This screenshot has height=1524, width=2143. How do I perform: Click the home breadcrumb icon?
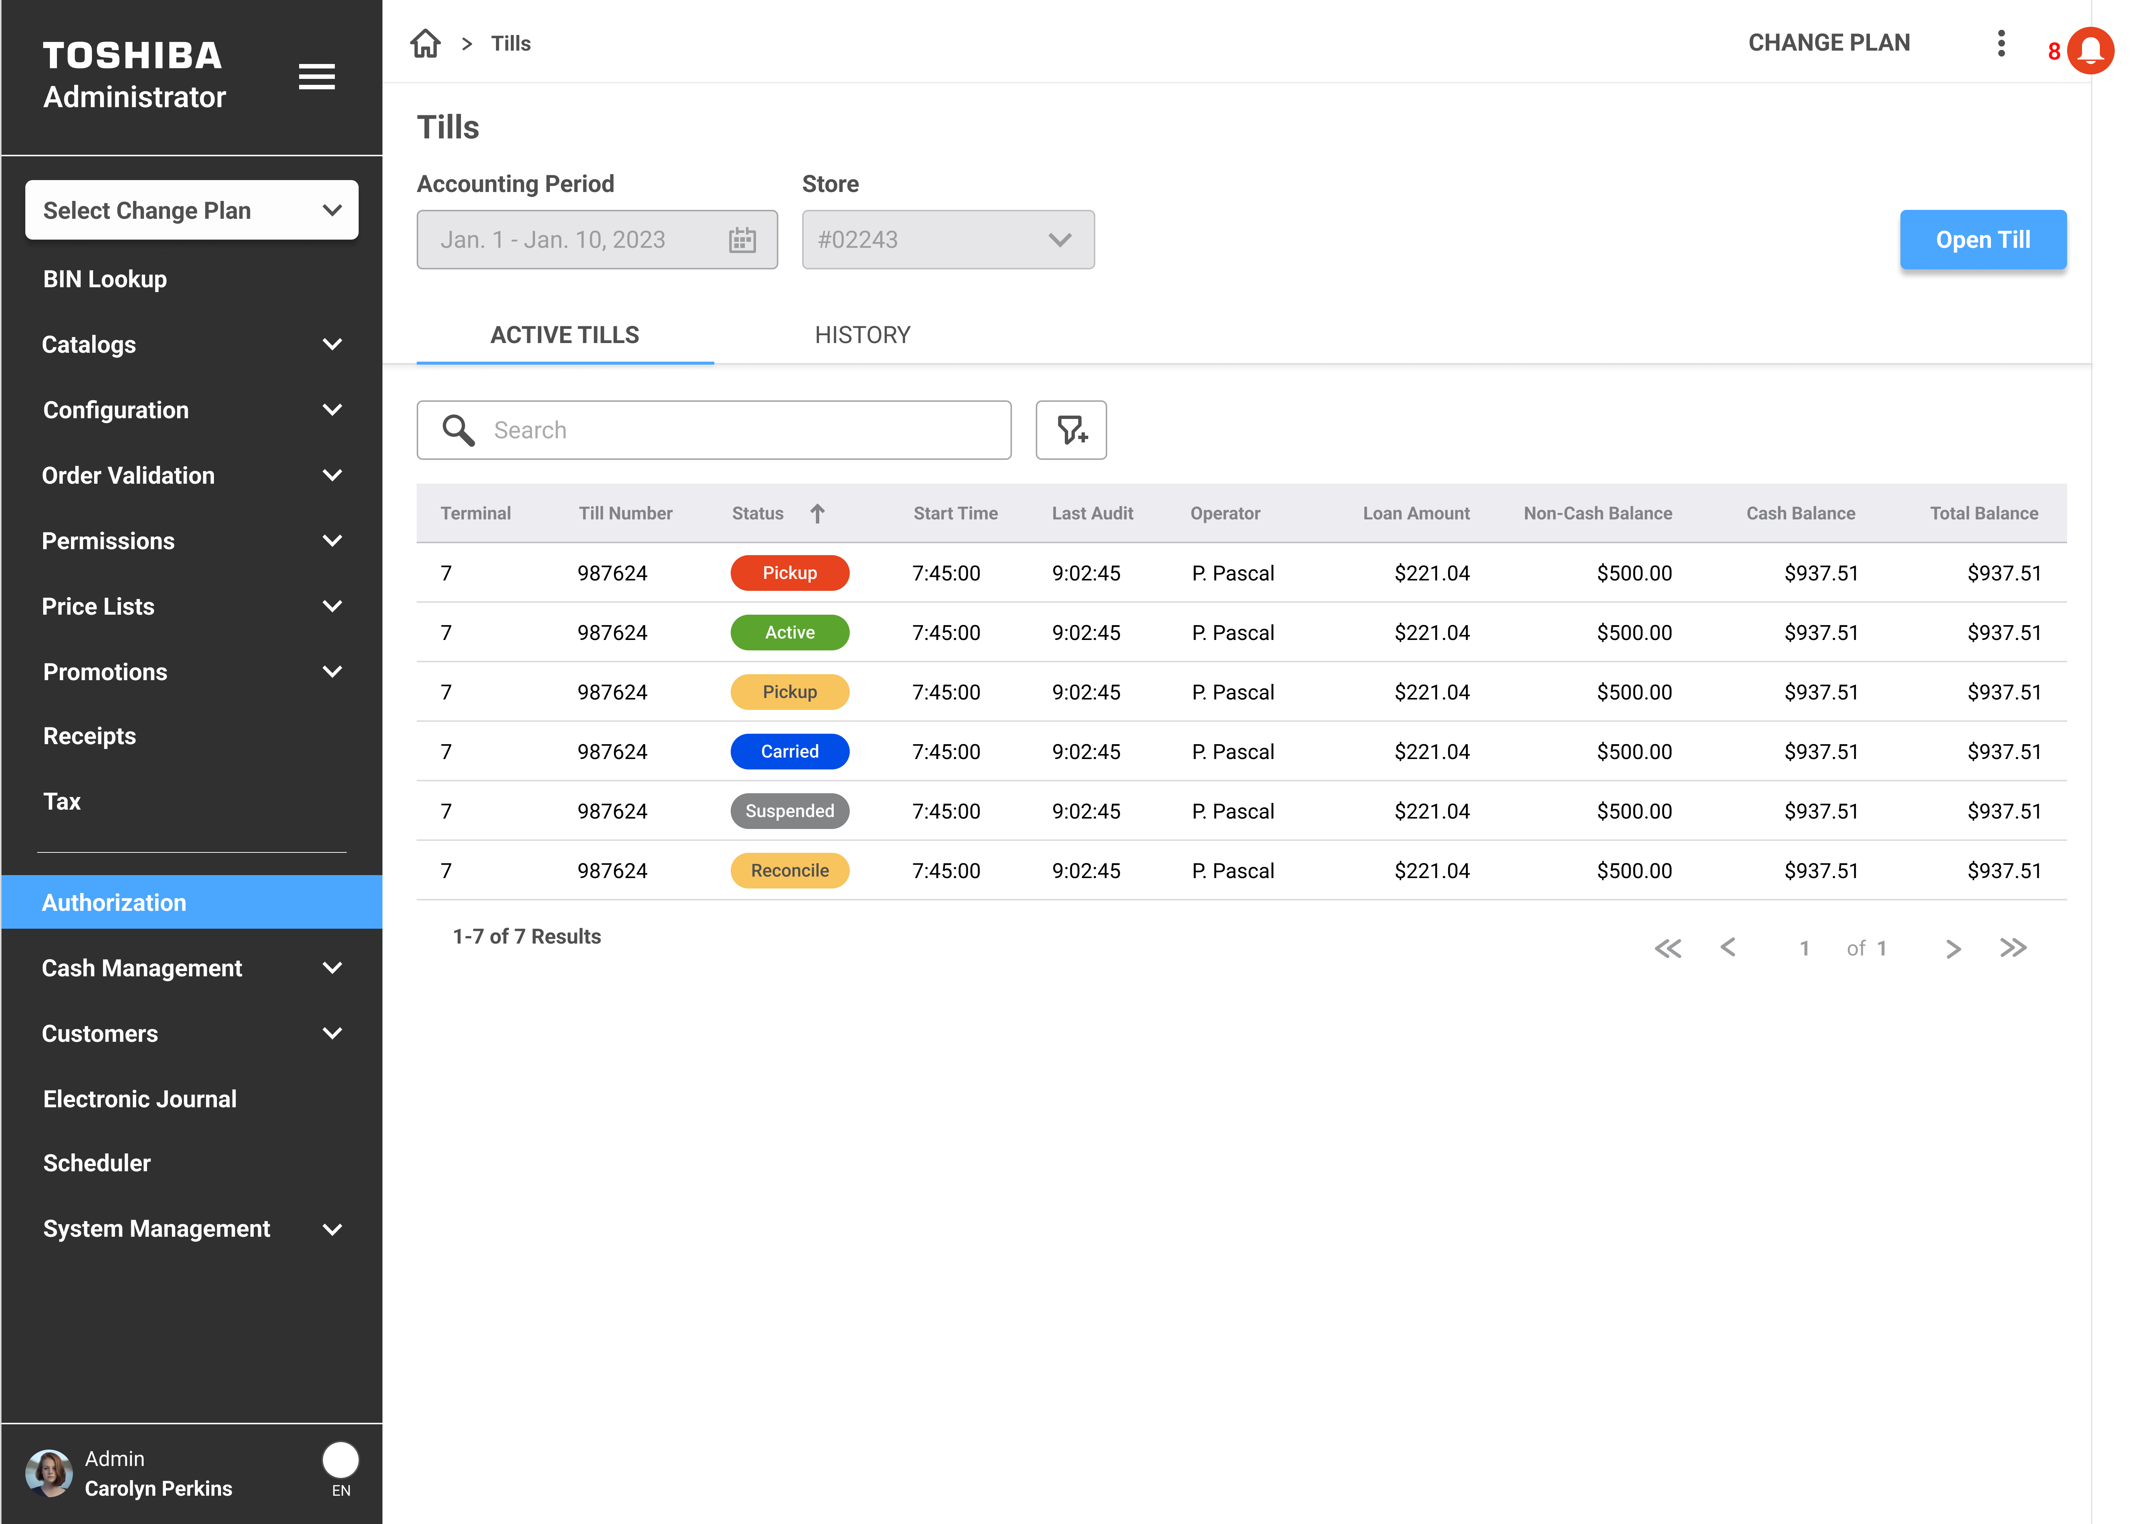click(x=425, y=43)
